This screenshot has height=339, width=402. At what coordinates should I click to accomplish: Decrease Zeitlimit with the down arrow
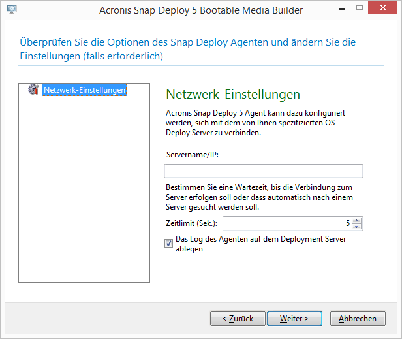[x=356, y=227]
